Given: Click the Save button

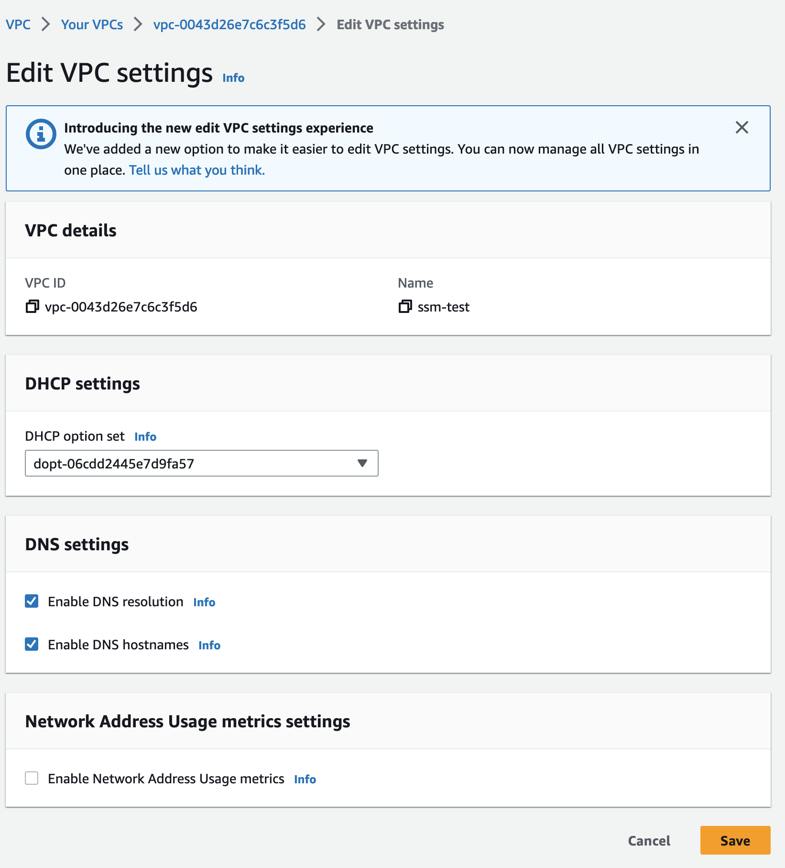Looking at the screenshot, I should 735,841.
